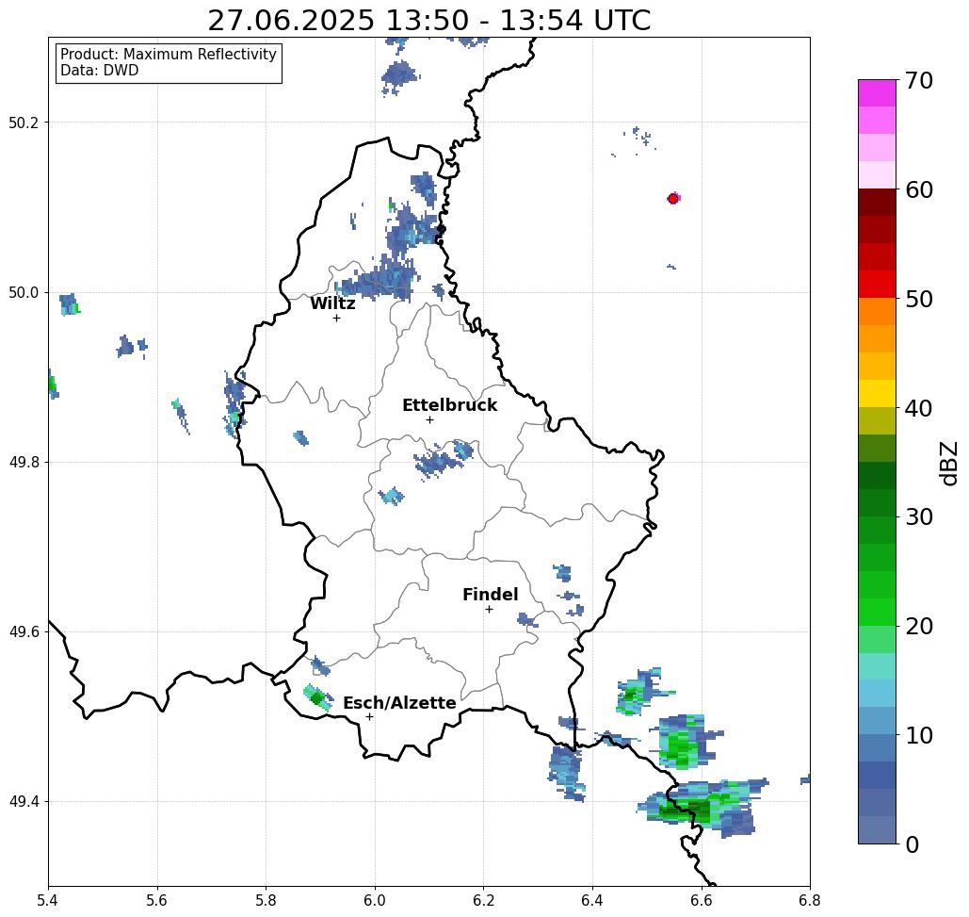Click the colorbar tick label 30
Viewport: 969px width, 917px height.
pos(919,517)
